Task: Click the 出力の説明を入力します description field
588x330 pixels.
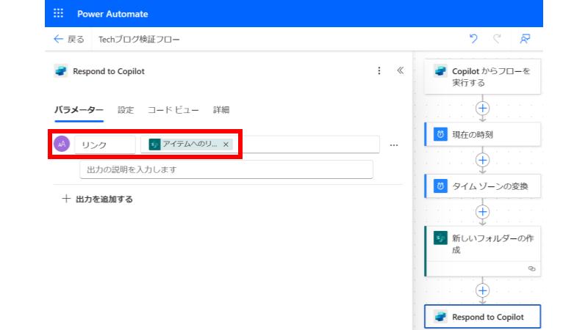Action: (226, 169)
